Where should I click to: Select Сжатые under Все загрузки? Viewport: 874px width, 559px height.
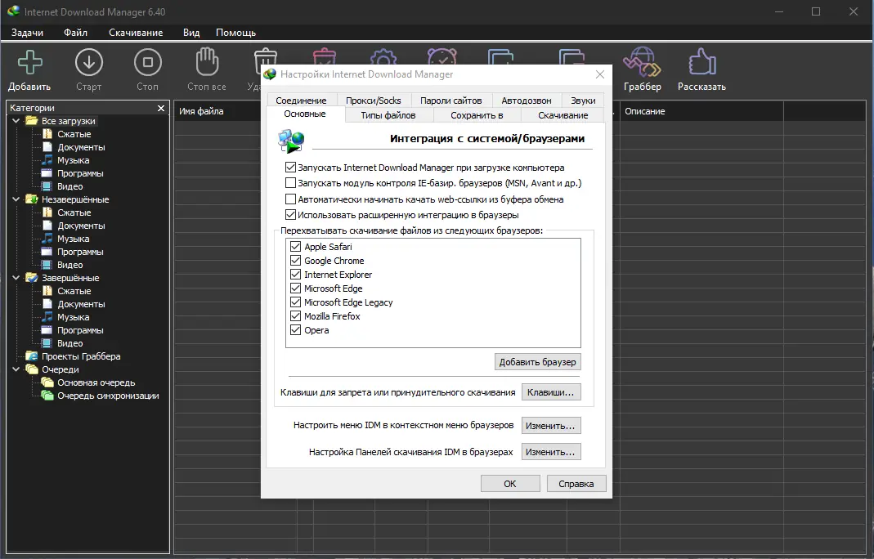[74, 134]
